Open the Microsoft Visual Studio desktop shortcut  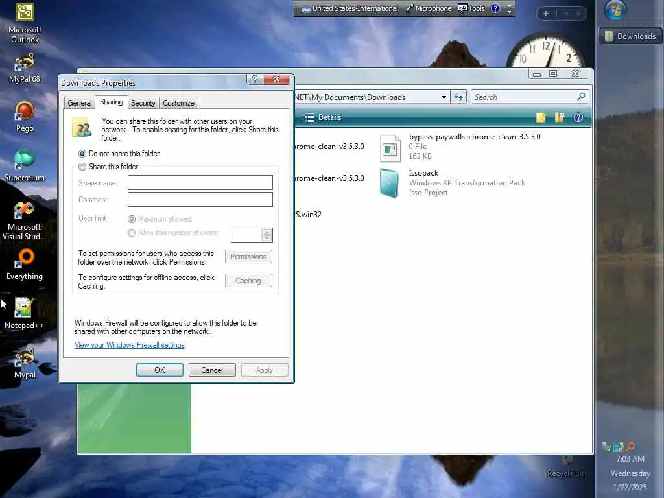tap(25, 221)
